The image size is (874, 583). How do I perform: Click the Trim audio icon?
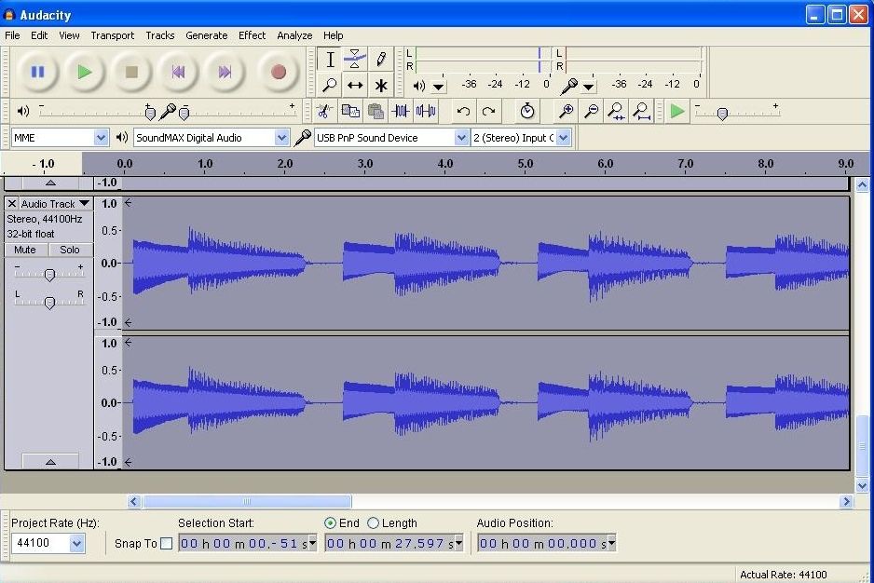click(401, 112)
